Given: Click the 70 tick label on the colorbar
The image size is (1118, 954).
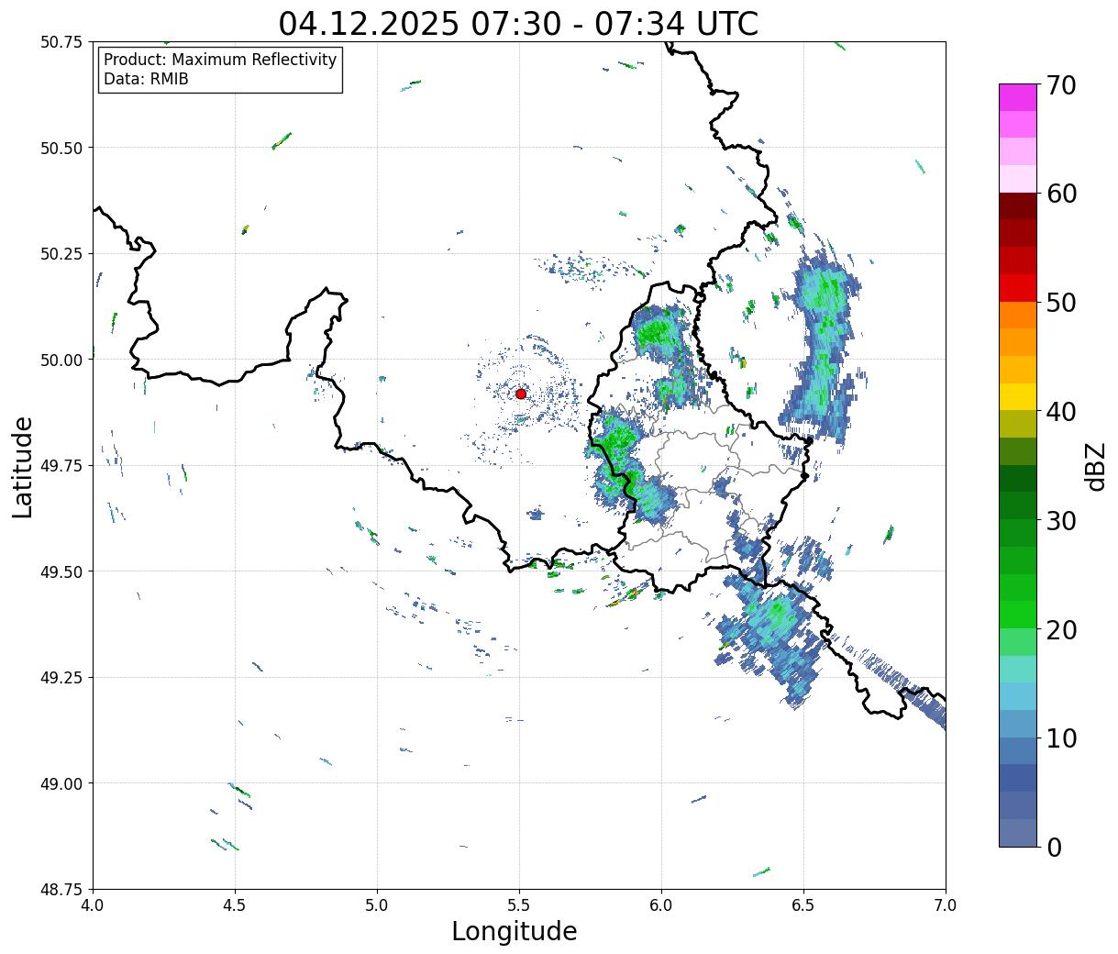Looking at the screenshot, I should point(1061,85).
